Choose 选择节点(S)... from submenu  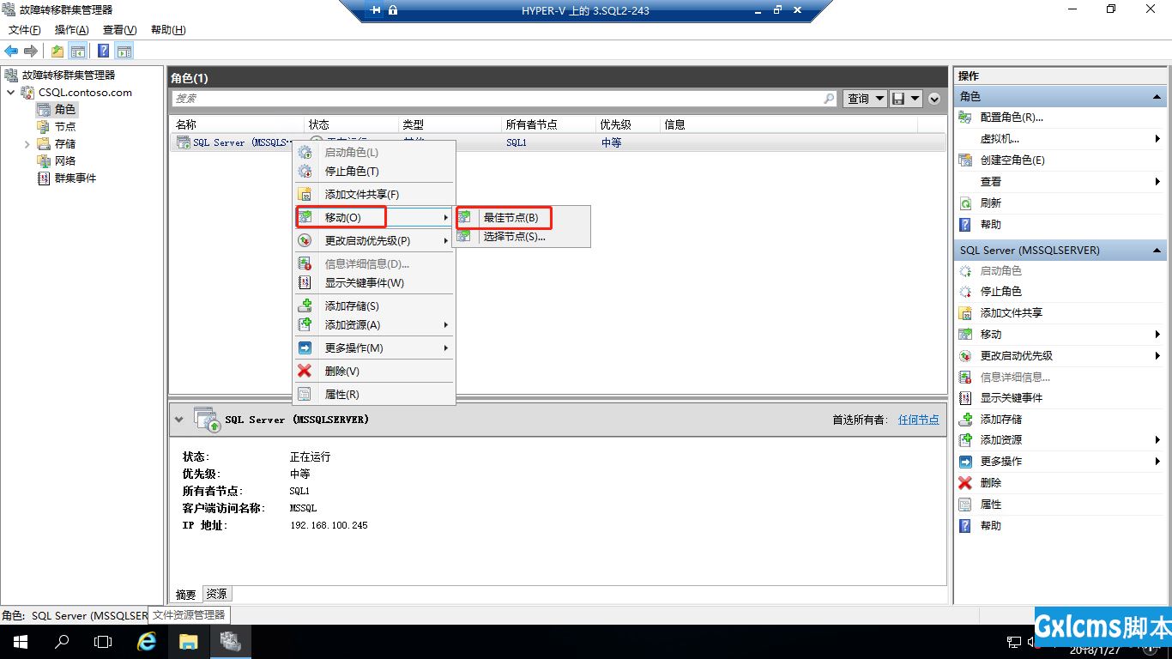(522, 236)
